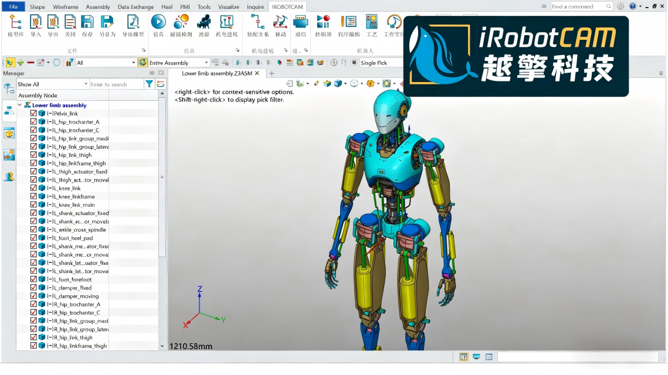Viewport: 668px width, 375px height.
Task: Expand the 文件 group dialog launcher
Action: click(x=144, y=50)
